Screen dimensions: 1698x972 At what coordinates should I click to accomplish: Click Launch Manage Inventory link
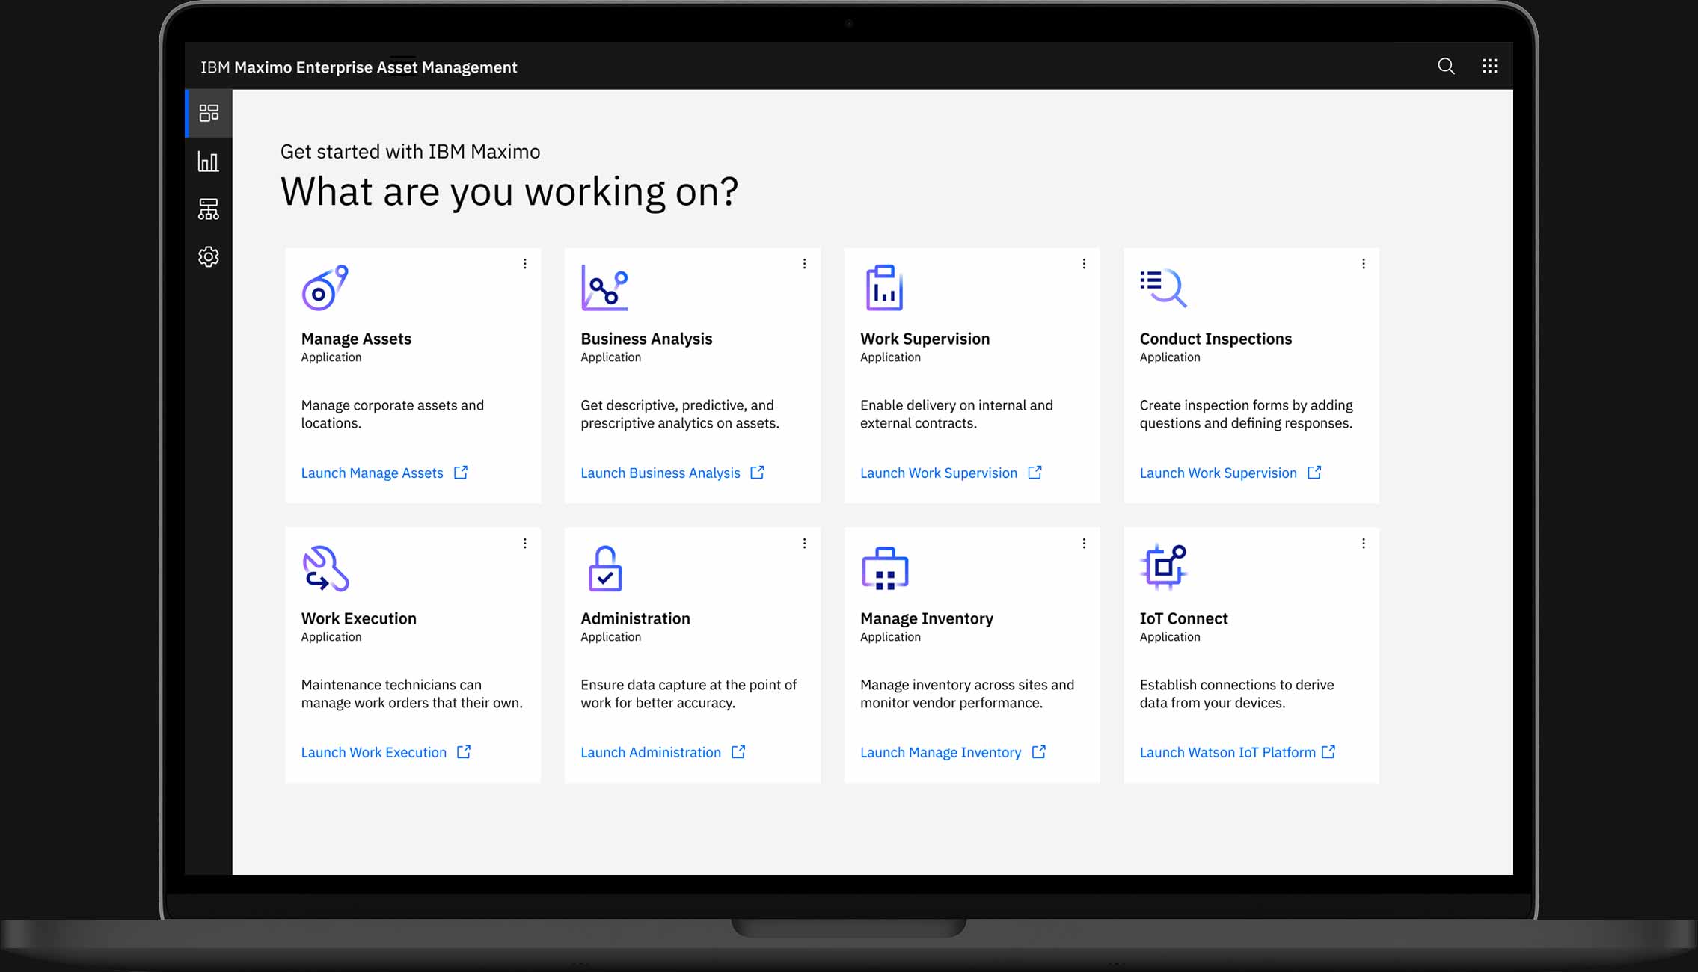[x=940, y=753]
